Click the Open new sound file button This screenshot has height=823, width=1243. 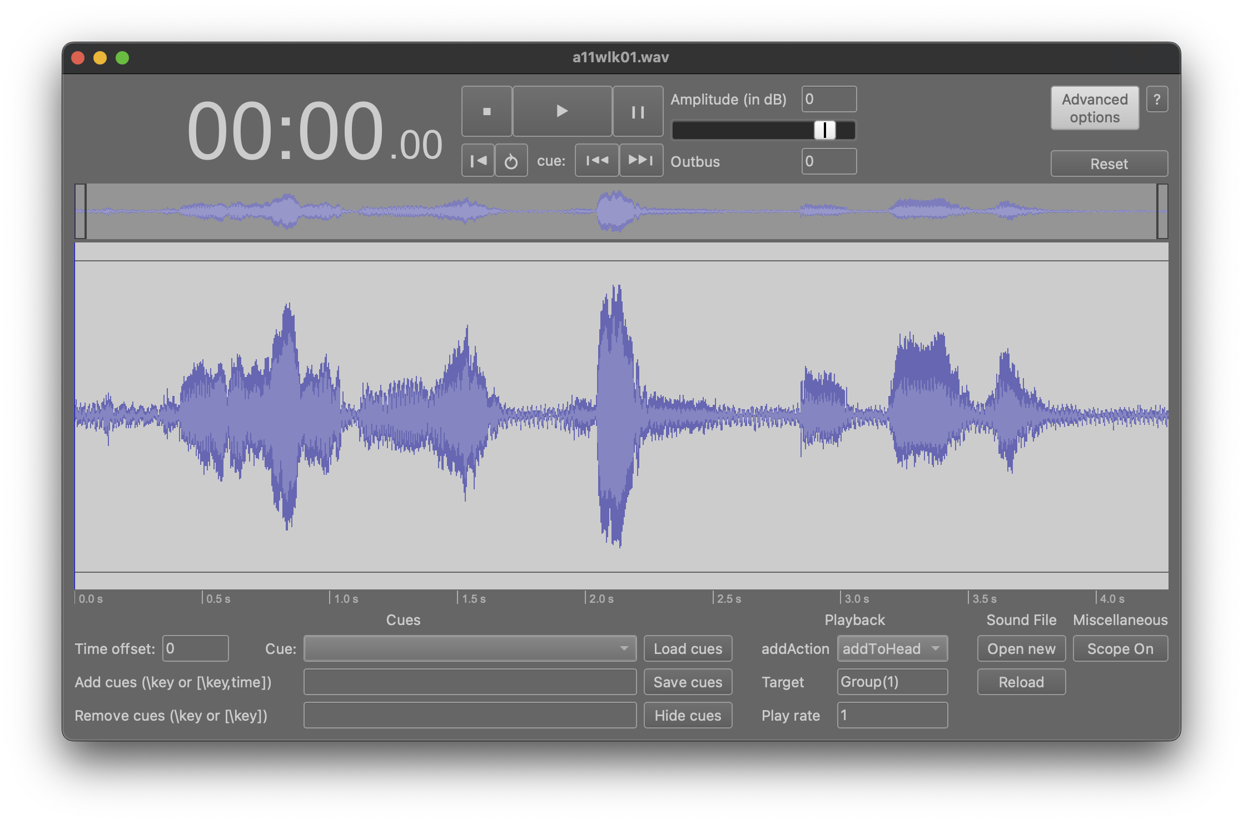pos(1021,649)
